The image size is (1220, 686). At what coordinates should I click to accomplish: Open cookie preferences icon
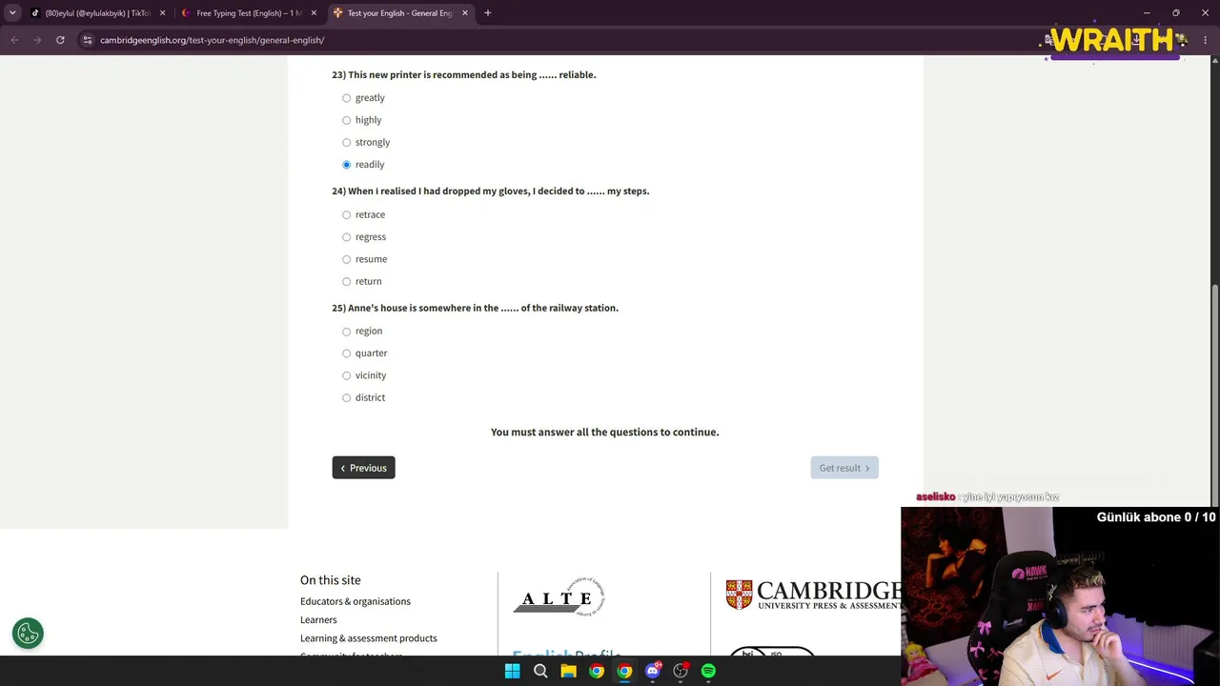pyautogui.click(x=28, y=634)
